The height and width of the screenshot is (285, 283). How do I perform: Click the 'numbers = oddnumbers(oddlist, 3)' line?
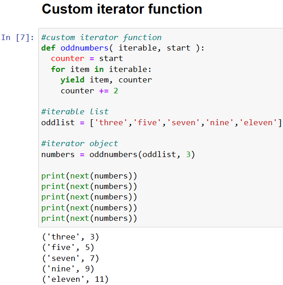pyautogui.click(x=118, y=154)
